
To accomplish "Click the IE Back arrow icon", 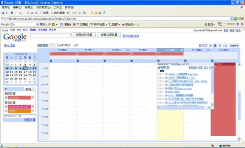I will (x=3, y=13).
